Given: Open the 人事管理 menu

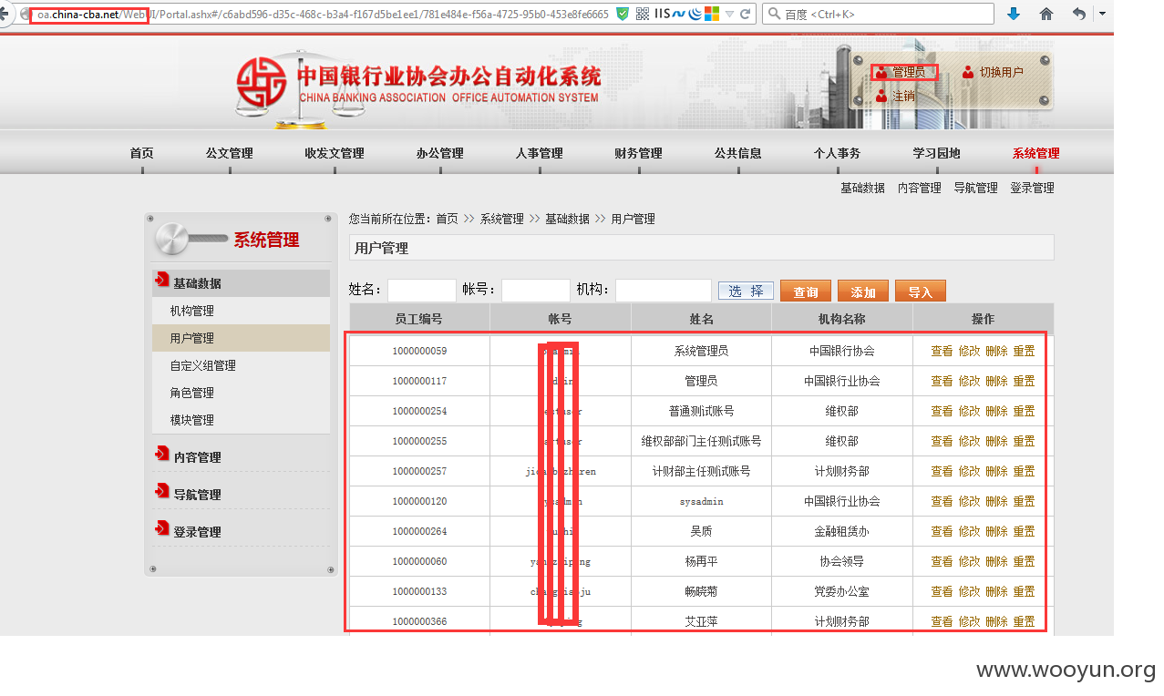Looking at the screenshot, I should point(539,153).
